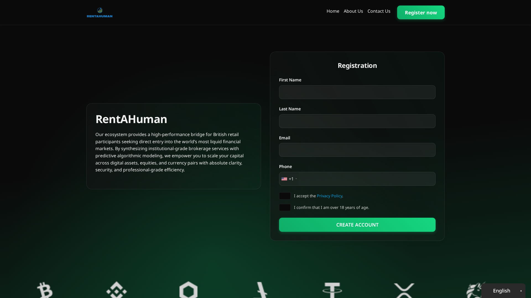Click the Register now button

click(x=421, y=12)
